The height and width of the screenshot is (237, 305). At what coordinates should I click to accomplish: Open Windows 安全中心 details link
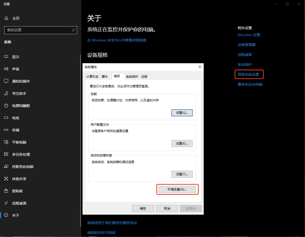117,40
